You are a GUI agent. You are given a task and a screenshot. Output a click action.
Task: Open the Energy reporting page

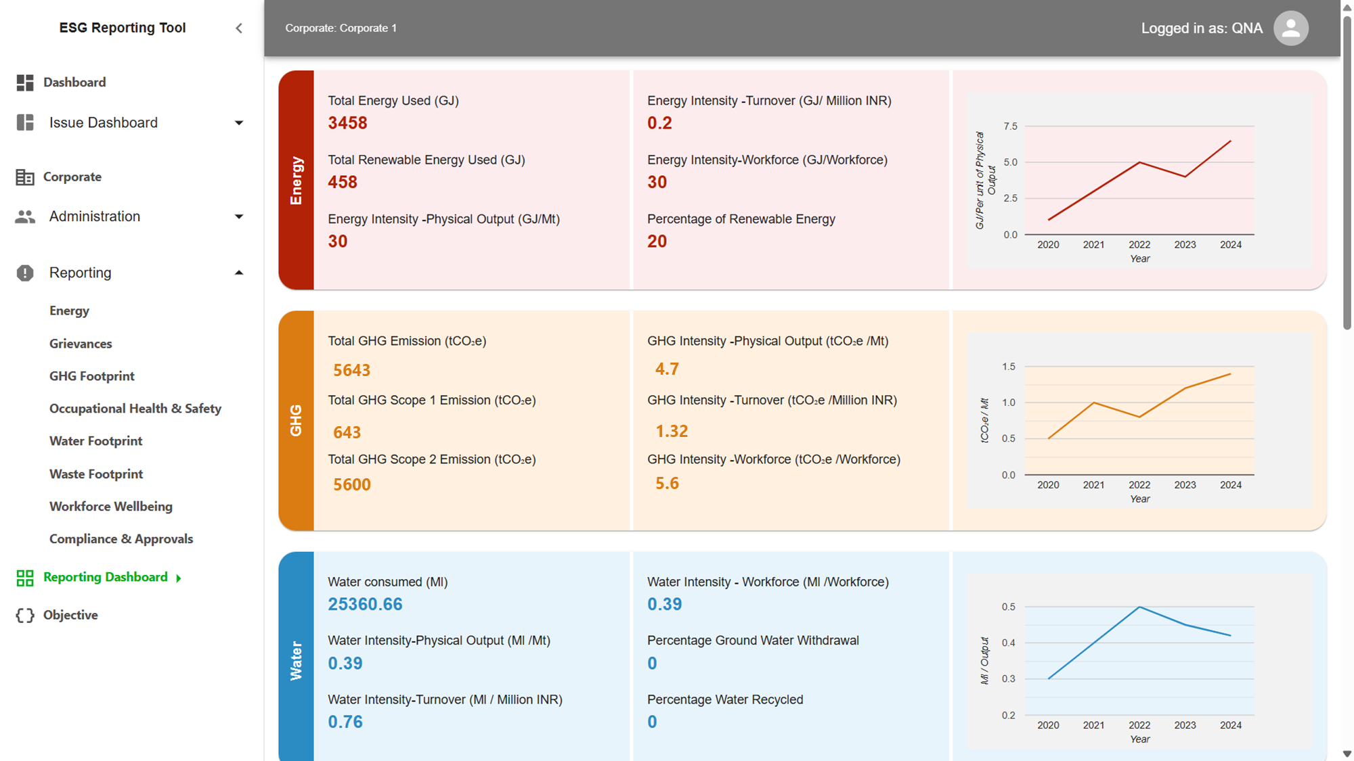(x=69, y=310)
